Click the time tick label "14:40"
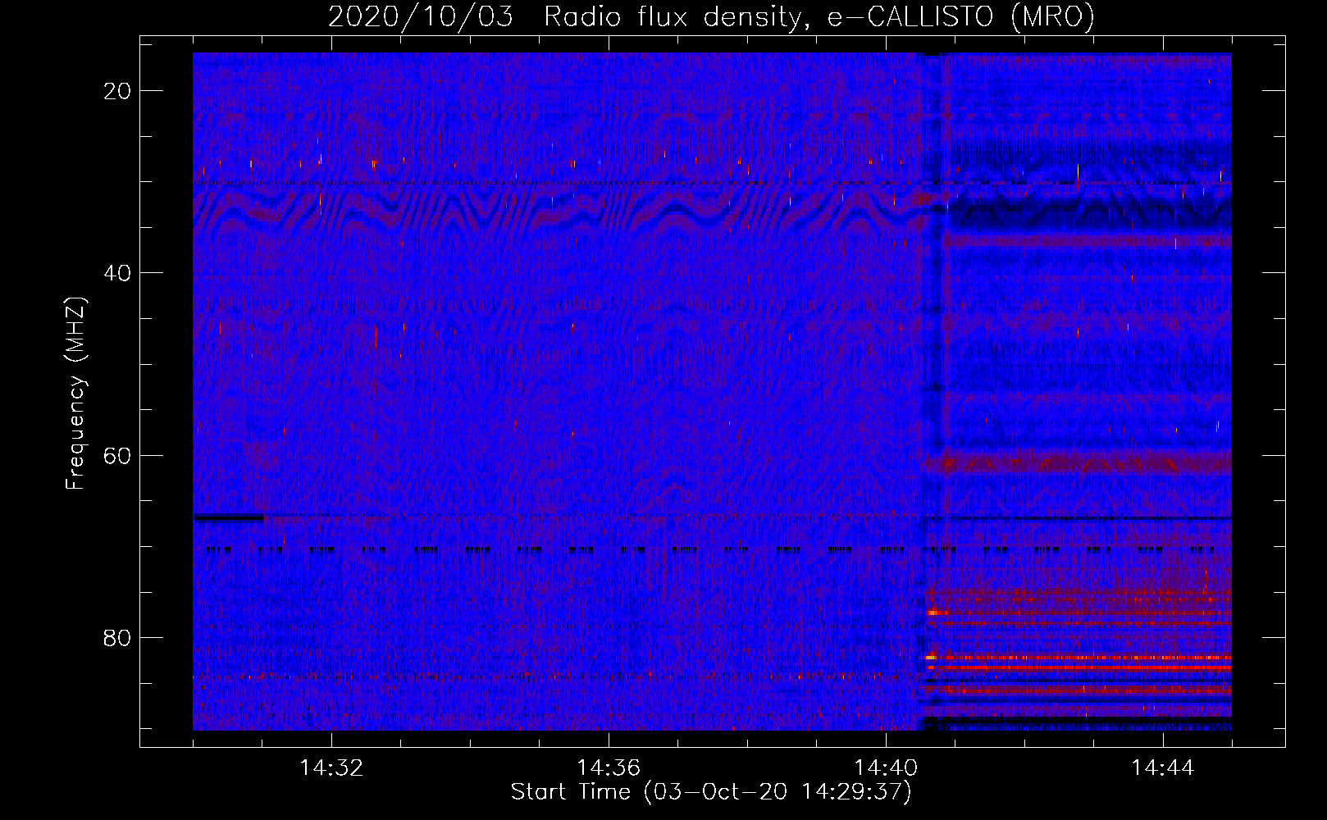This screenshot has height=820, width=1327. click(886, 768)
